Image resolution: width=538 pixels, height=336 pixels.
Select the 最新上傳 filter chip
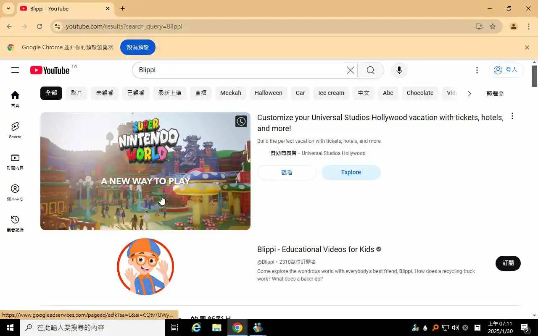(170, 93)
